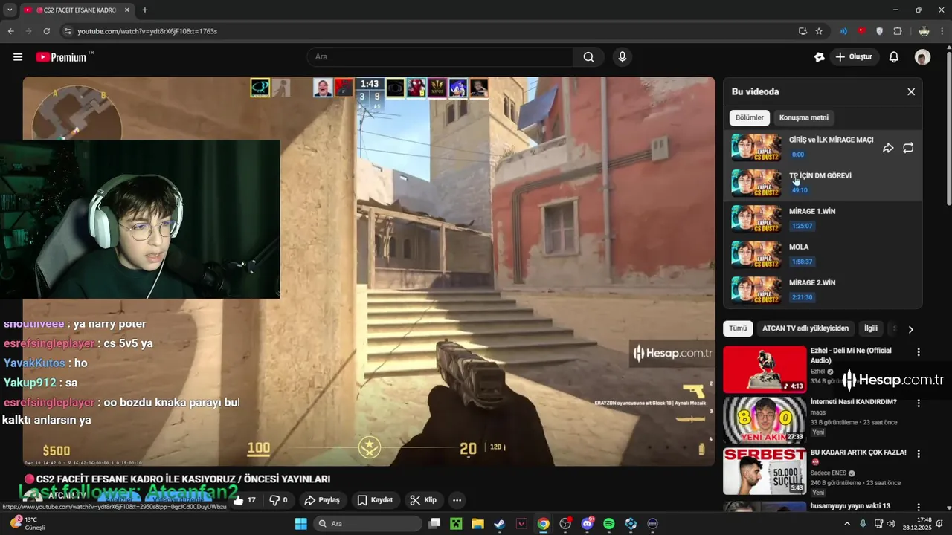Open the sparkle icon beside Oluştur
This screenshot has height=535, width=952.
point(819,57)
